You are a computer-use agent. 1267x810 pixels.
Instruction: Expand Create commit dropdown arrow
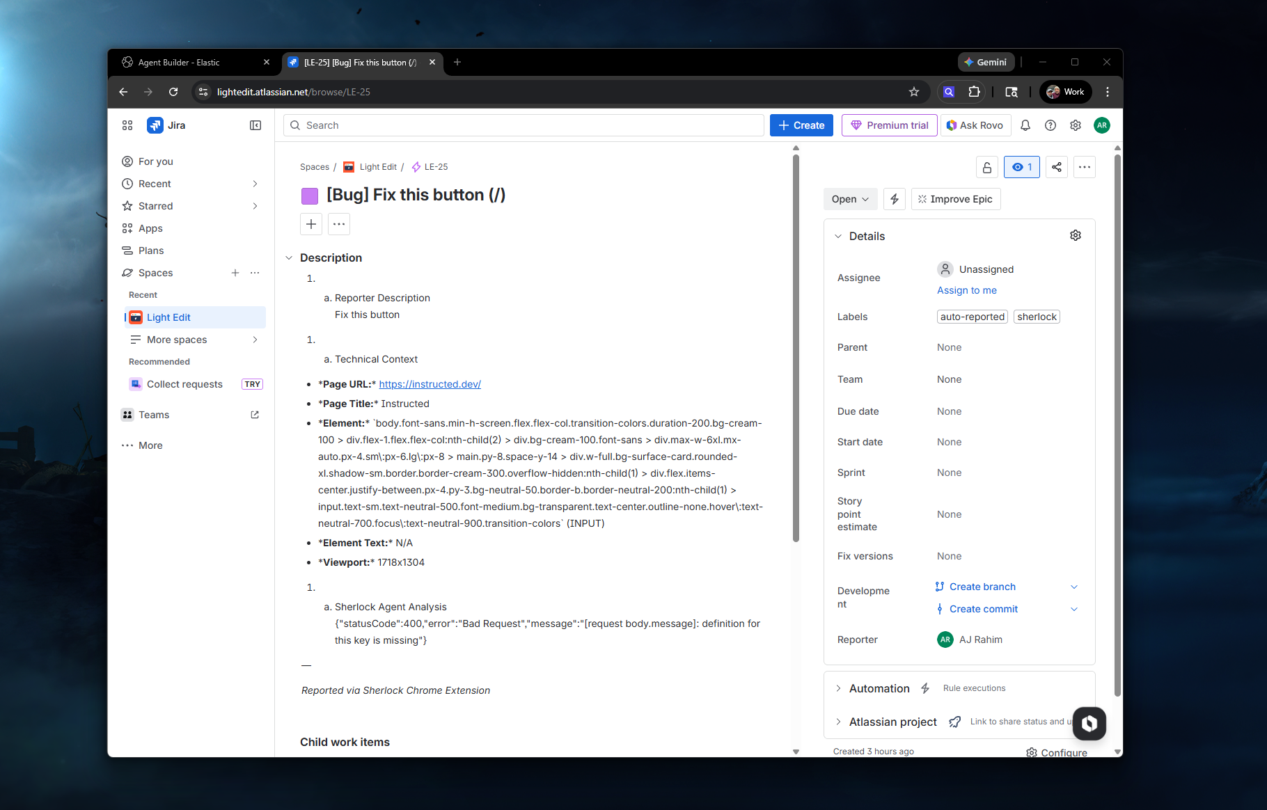pyautogui.click(x=1074, y=609)
